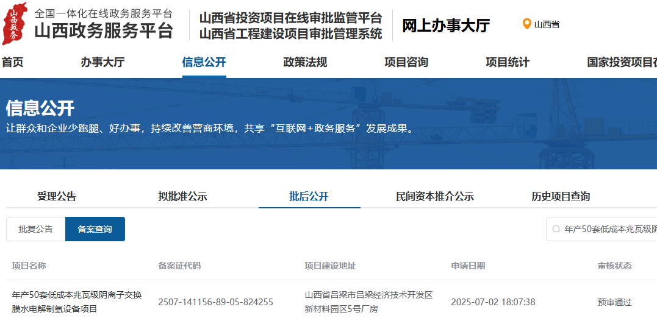The image size is (657, 318).
Task: Open the 历史项目查询 tab
Action: pyautogui.click(x=561, y=196)
